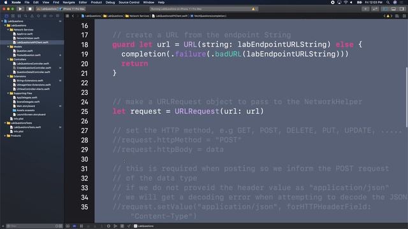Collapse the Models group
The image size is (408, 229).
[8, 46]
